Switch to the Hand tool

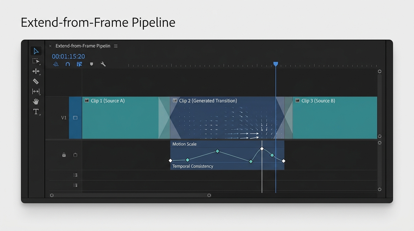36,101
